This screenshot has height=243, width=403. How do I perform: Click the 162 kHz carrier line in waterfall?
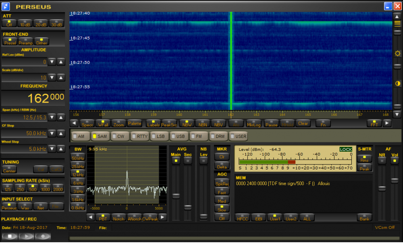click(x=231, y=61)
